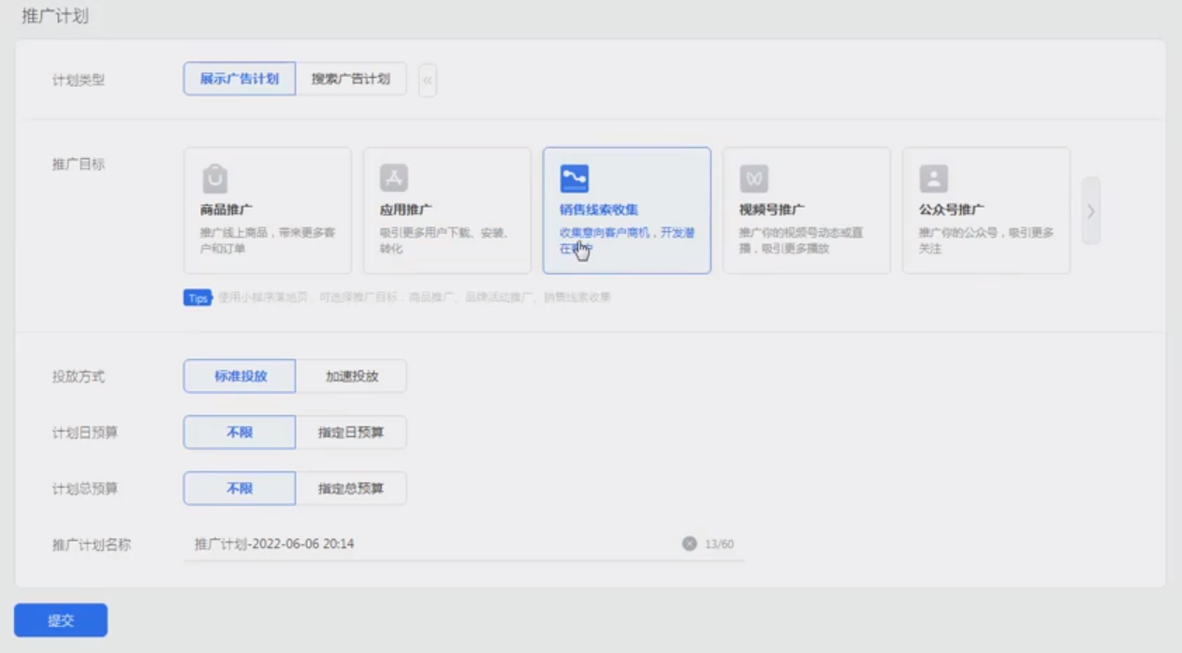Choose the 公众号推广 goal card title
1182x653 pixels.
pos(952,210)
